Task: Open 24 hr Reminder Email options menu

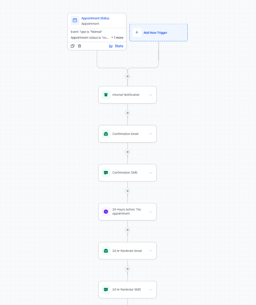Action: pos(150,251)
